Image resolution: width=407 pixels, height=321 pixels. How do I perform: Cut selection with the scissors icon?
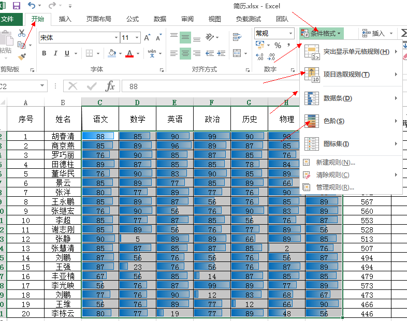(x=22, y=33)
